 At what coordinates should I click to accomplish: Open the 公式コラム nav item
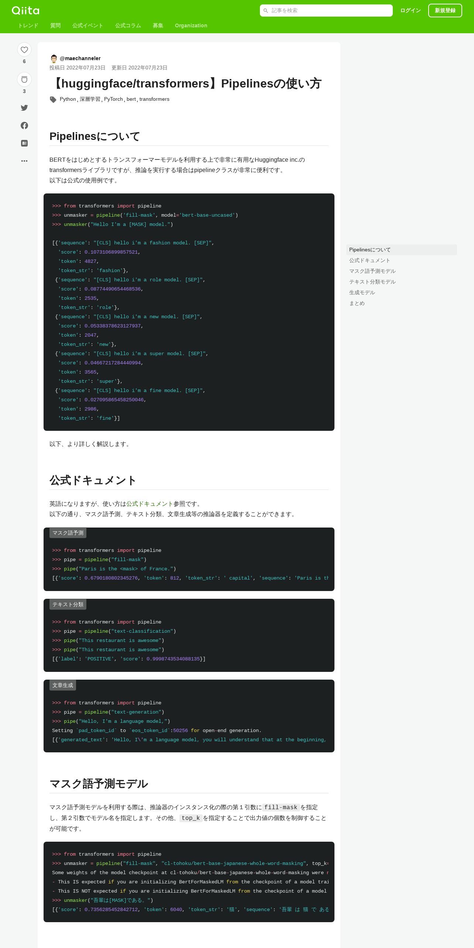pos(128,25)
